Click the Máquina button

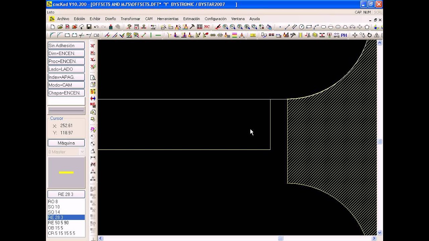[66, 143]
